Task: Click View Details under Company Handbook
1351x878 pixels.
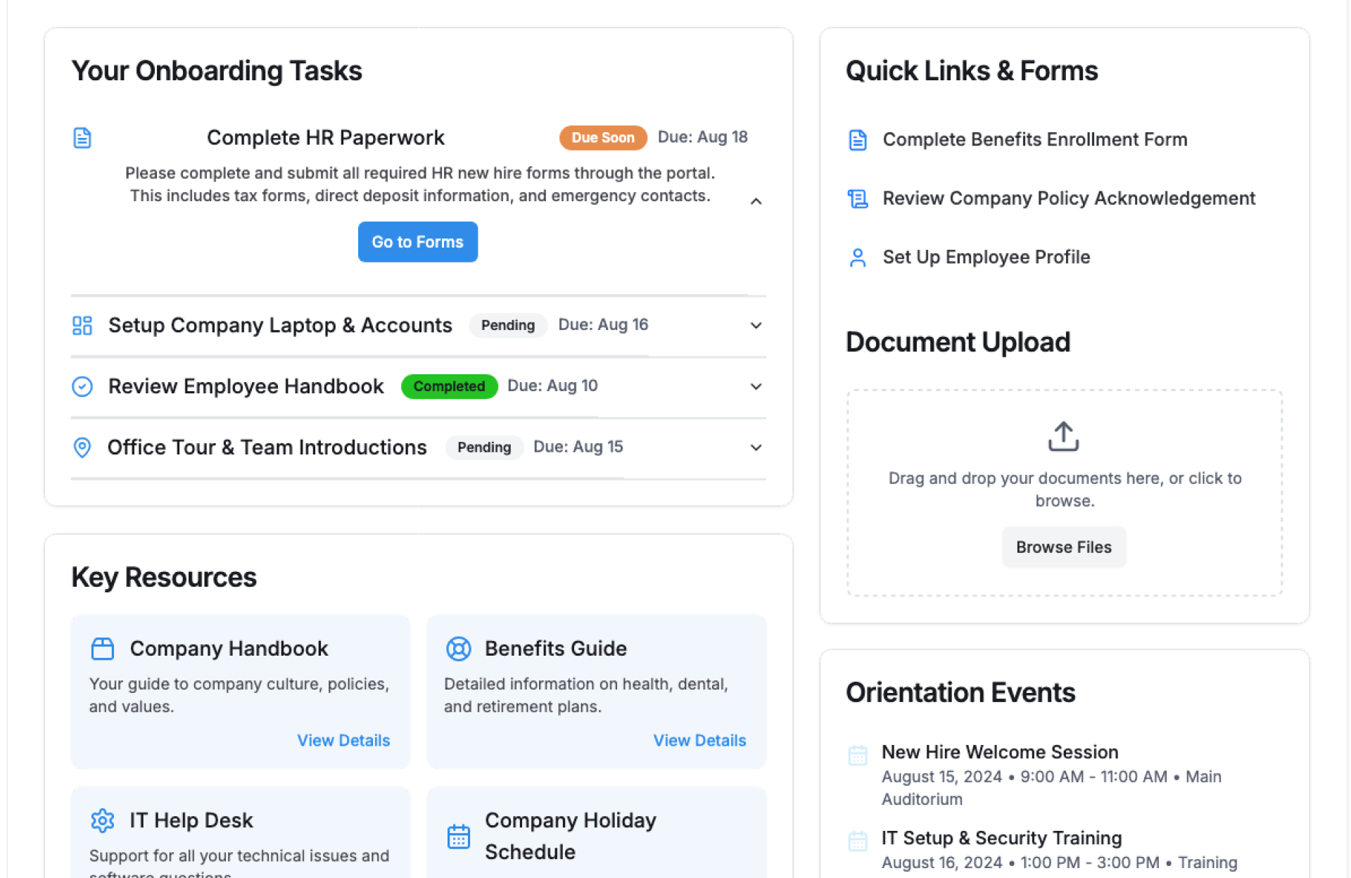Action: click(x=343, y=740)
